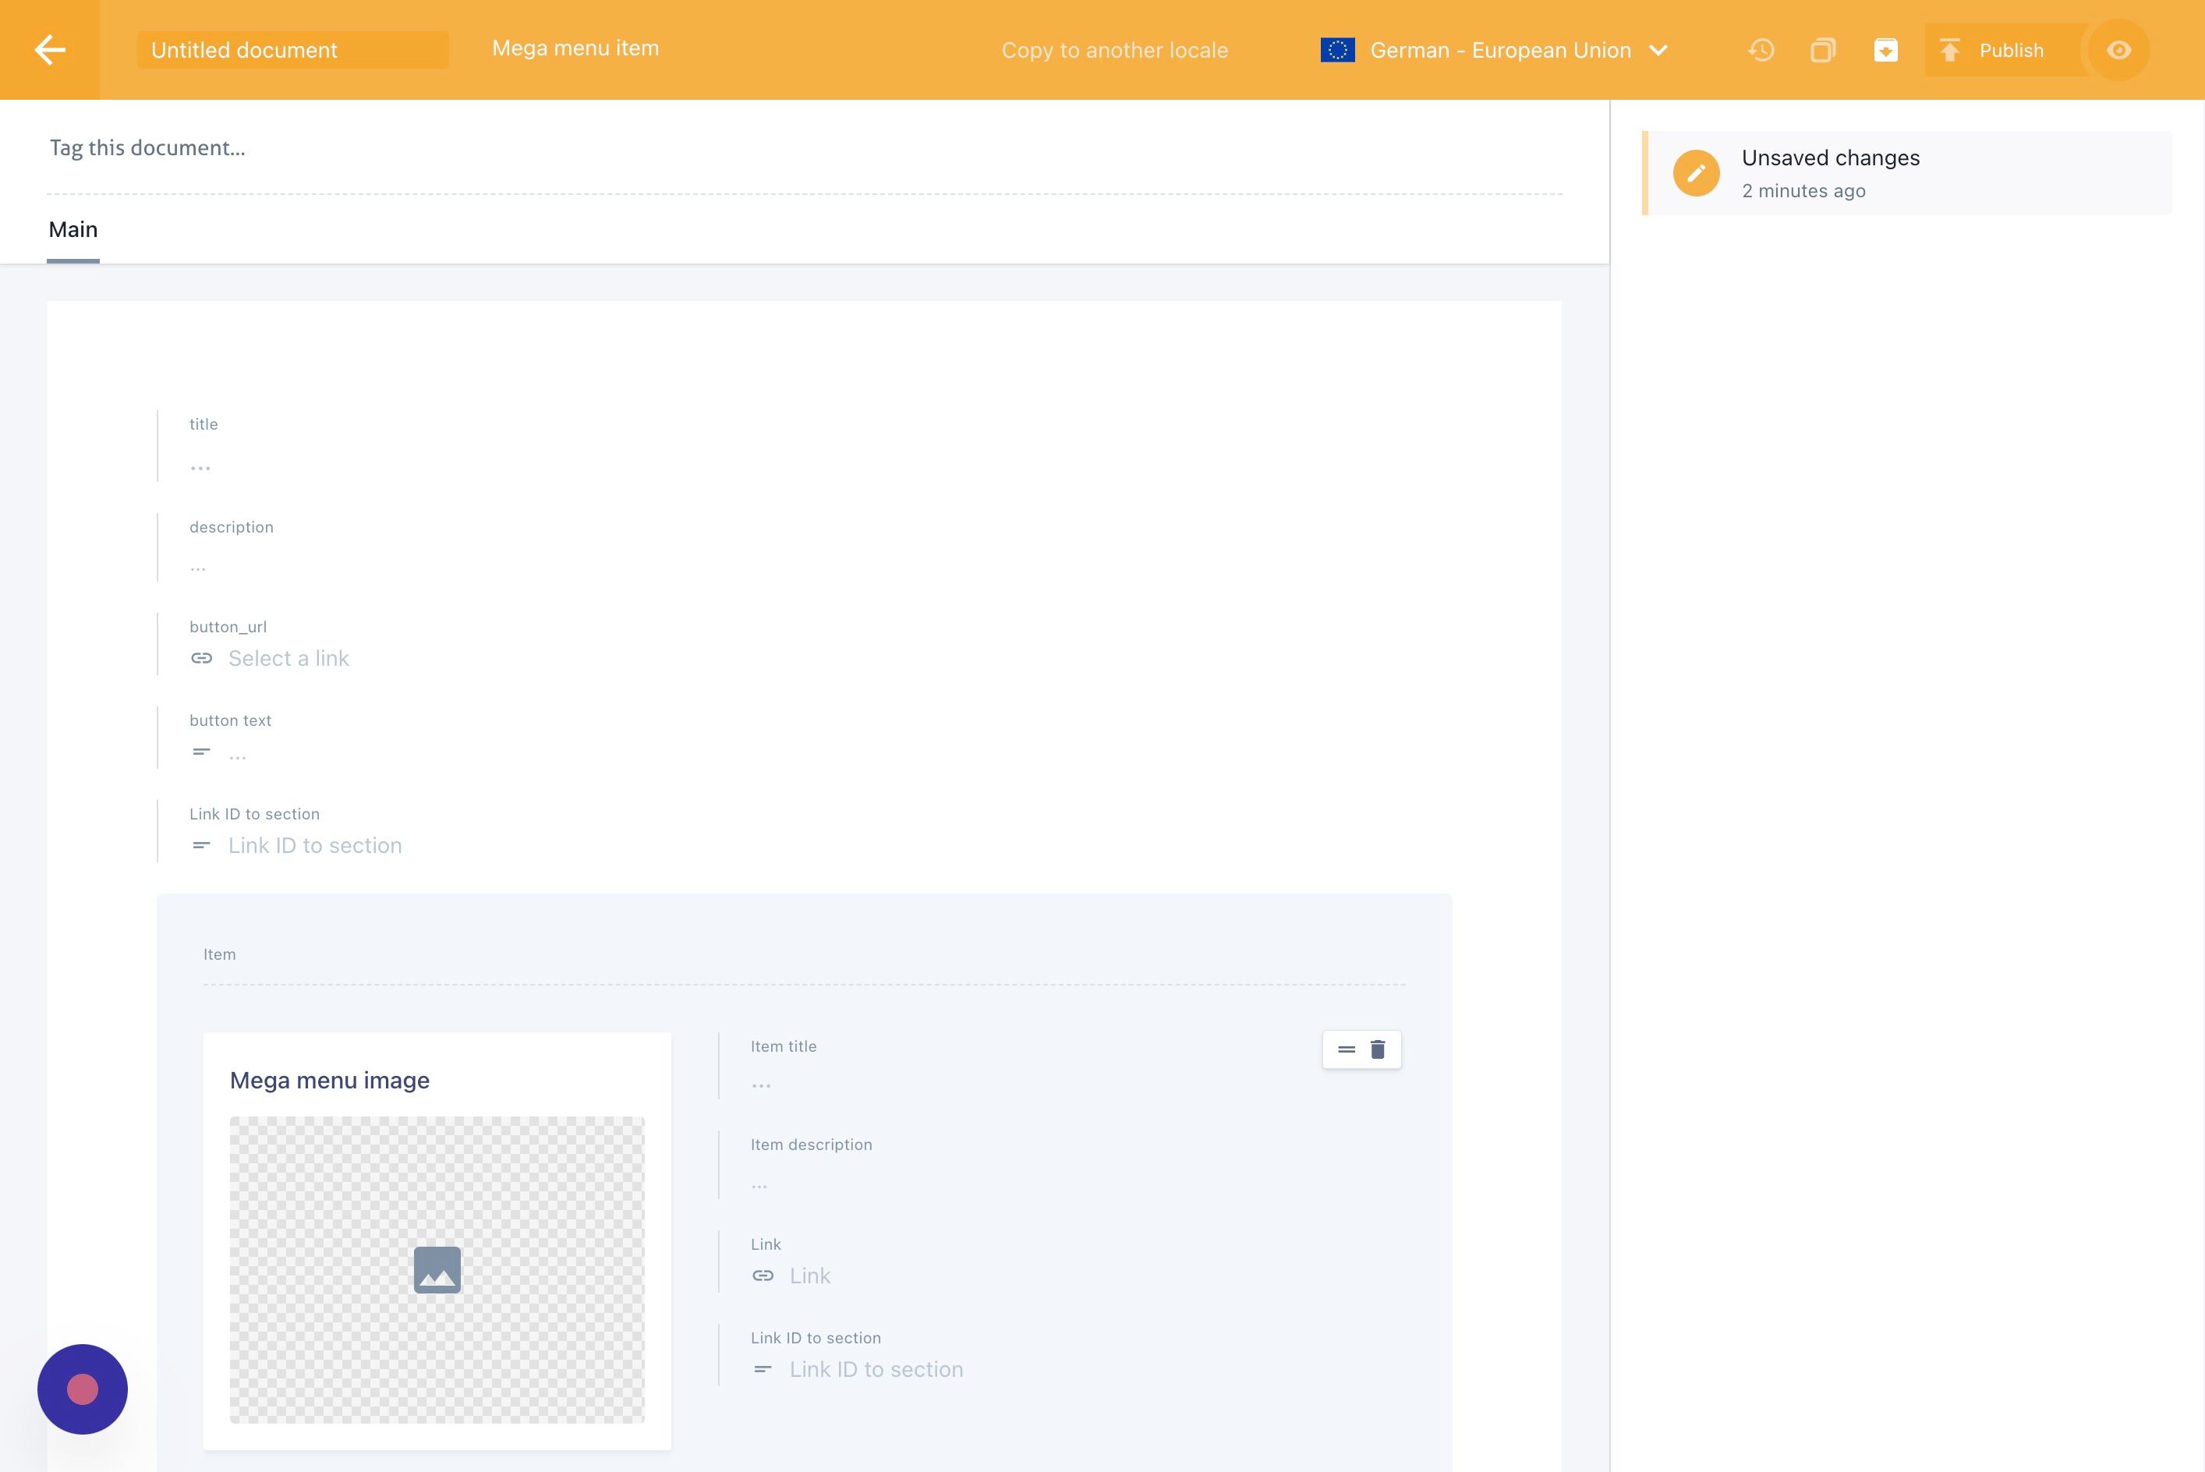Toggle the preview eye icon
Screen dimensions: 2205x1472
pyautogui.click(x=2118, y=50)
